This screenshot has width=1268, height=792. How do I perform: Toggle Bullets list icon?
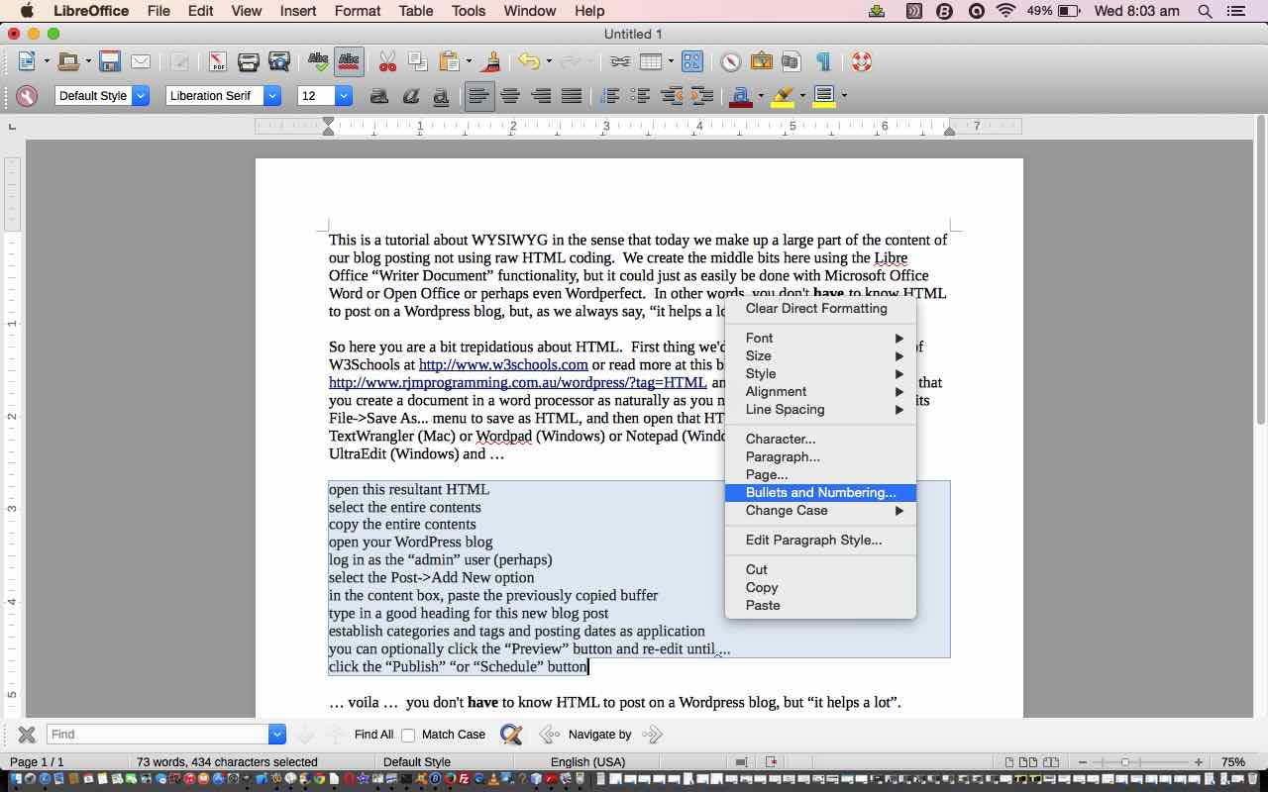[641, 96]
